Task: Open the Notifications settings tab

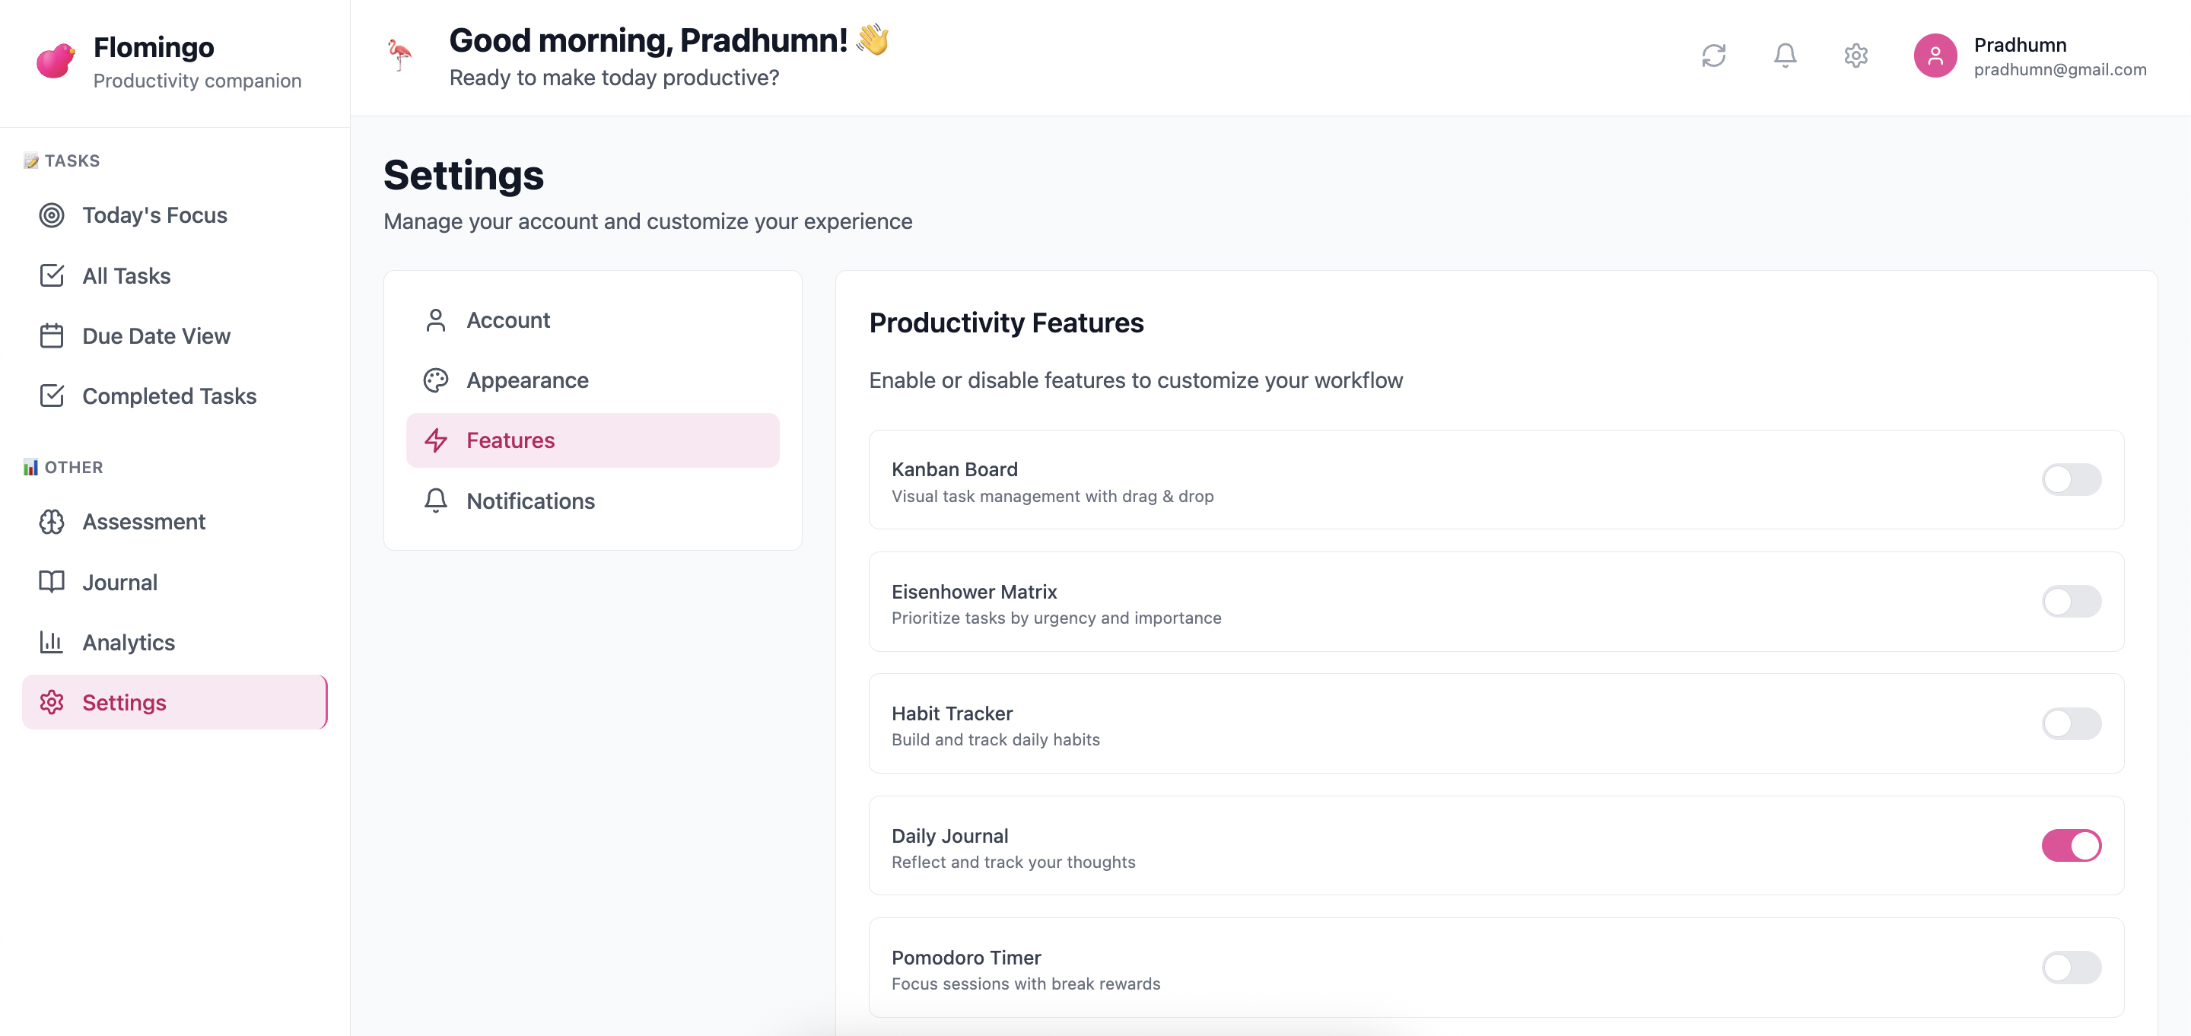Action: [530, 501]
